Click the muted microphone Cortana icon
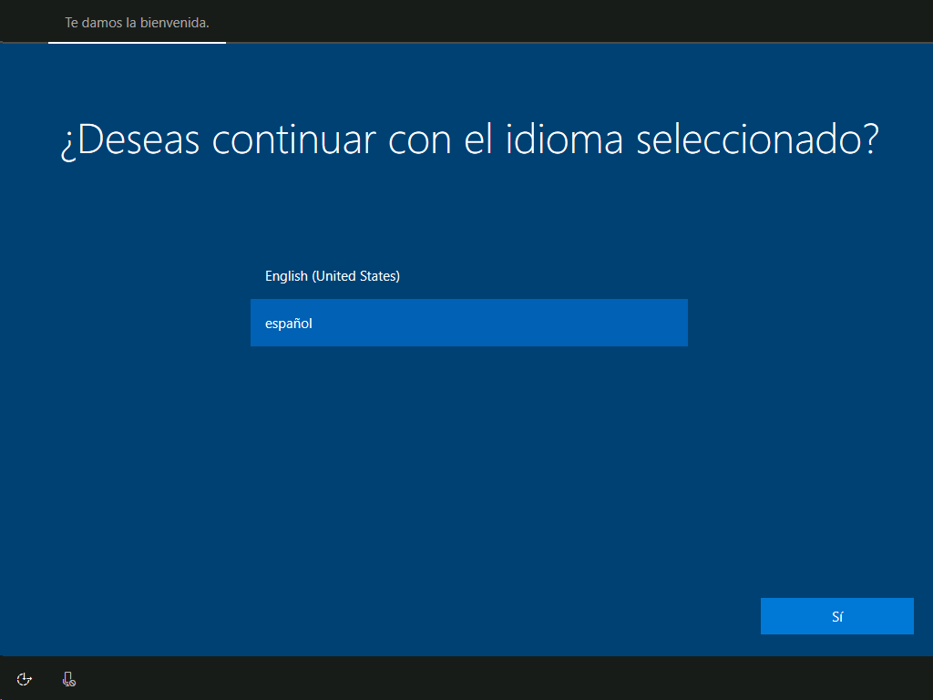This screenshot has height=700, width=933. click(68, 678)
